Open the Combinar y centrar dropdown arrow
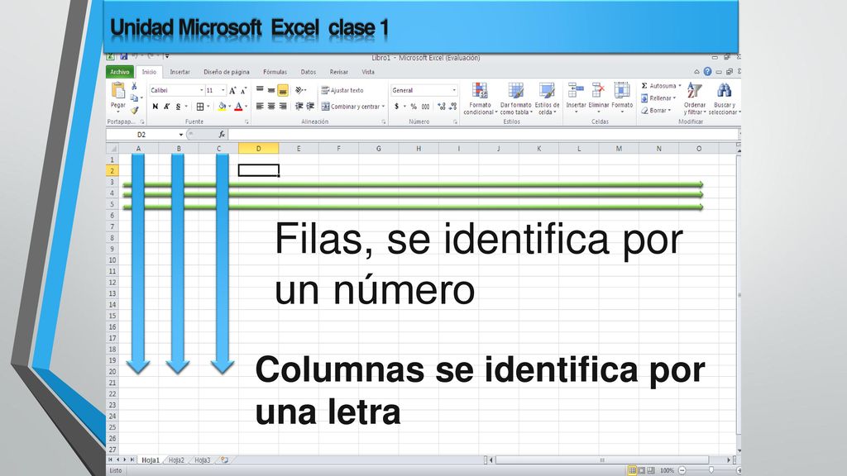The width and height of the screenshot is (847, 476). [x=384, y=107]
